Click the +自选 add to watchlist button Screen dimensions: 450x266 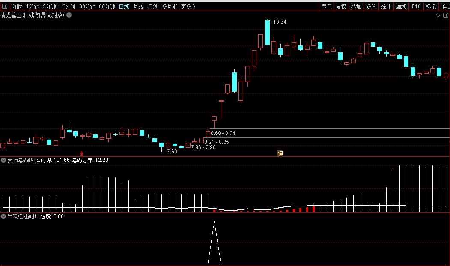(444, 6)
